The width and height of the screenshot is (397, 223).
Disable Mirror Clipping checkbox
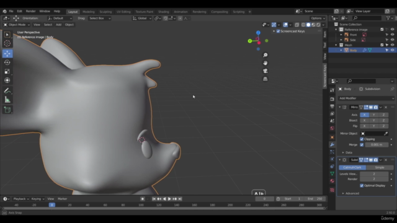tap(362, 139)
